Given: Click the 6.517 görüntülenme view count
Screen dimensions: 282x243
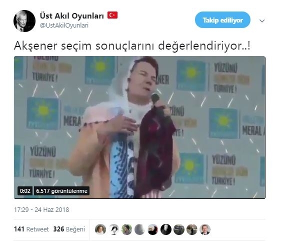Looking at the screenshot, I should [61, 191].
